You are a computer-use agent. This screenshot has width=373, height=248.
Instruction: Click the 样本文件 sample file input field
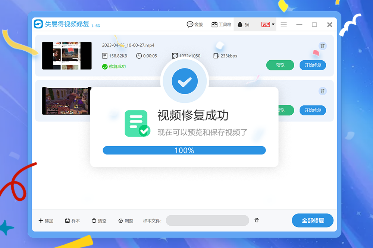[207, 220]
